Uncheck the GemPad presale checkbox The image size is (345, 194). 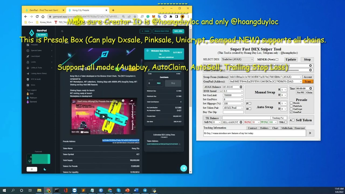point(291,112)
